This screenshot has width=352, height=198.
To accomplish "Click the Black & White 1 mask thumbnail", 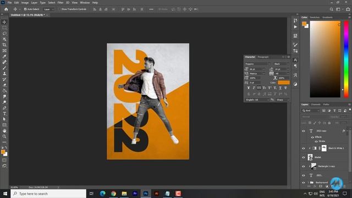I will click(324, 148).
